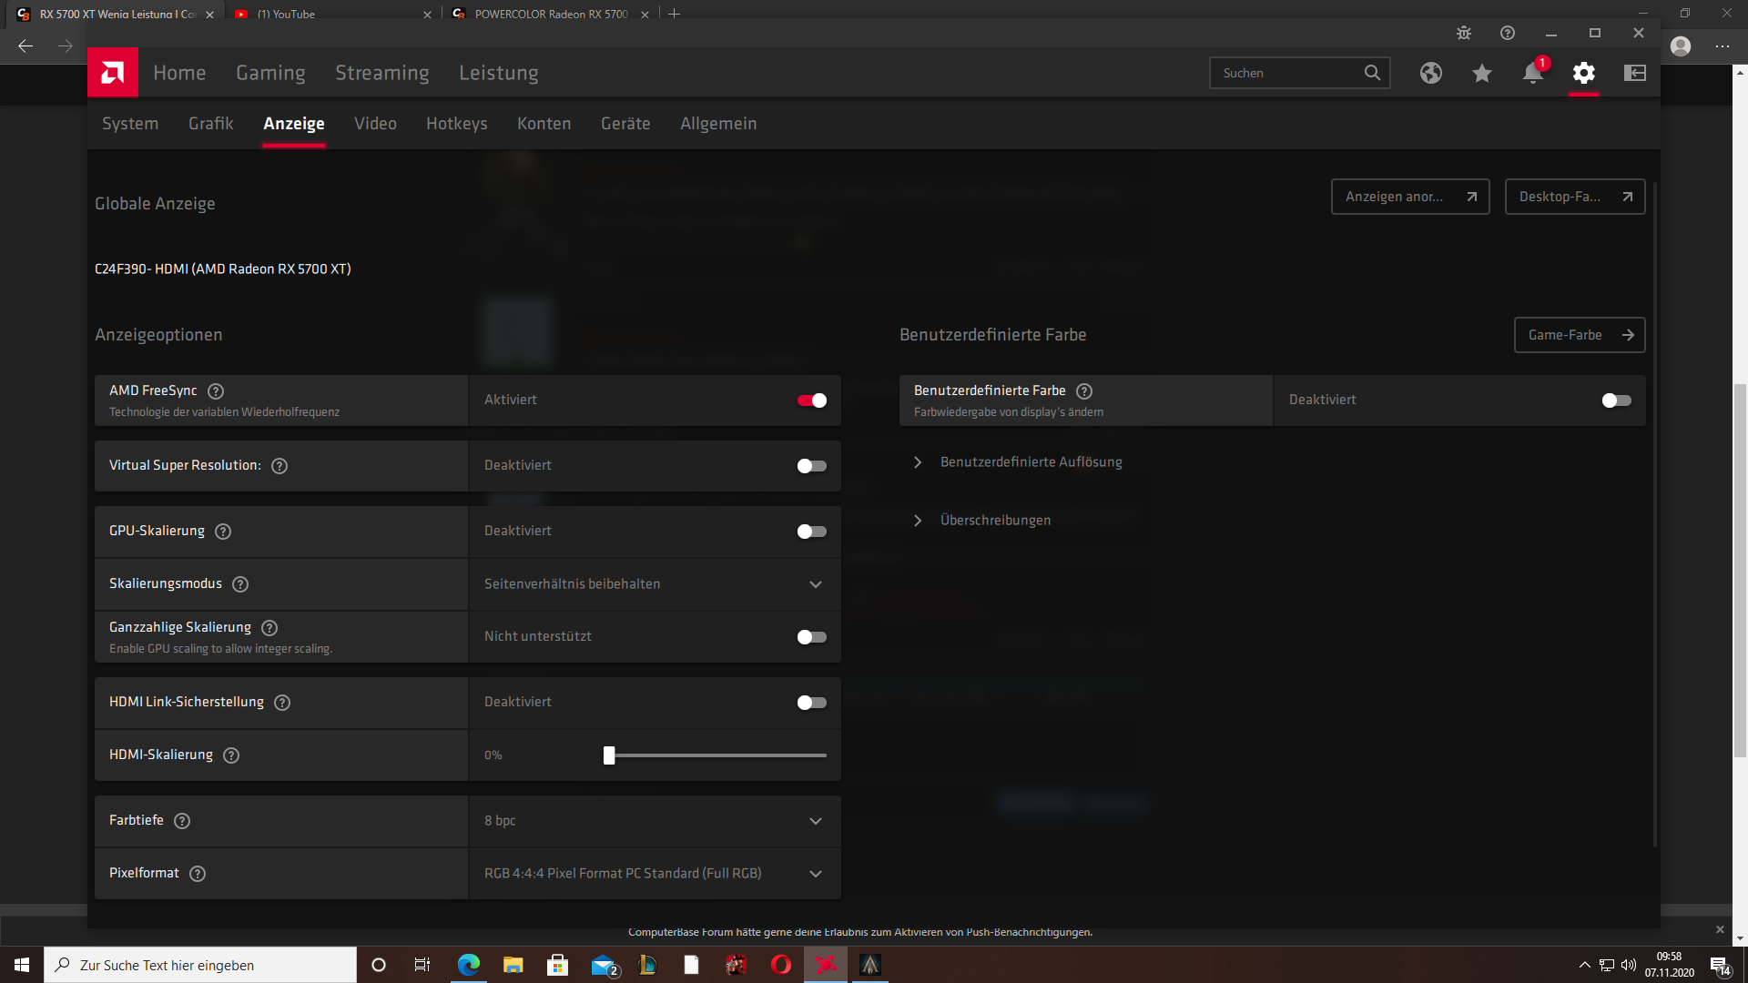Click the Suchen search field
Viewport: 1748px width, 983px height.
coord(1288,73)
